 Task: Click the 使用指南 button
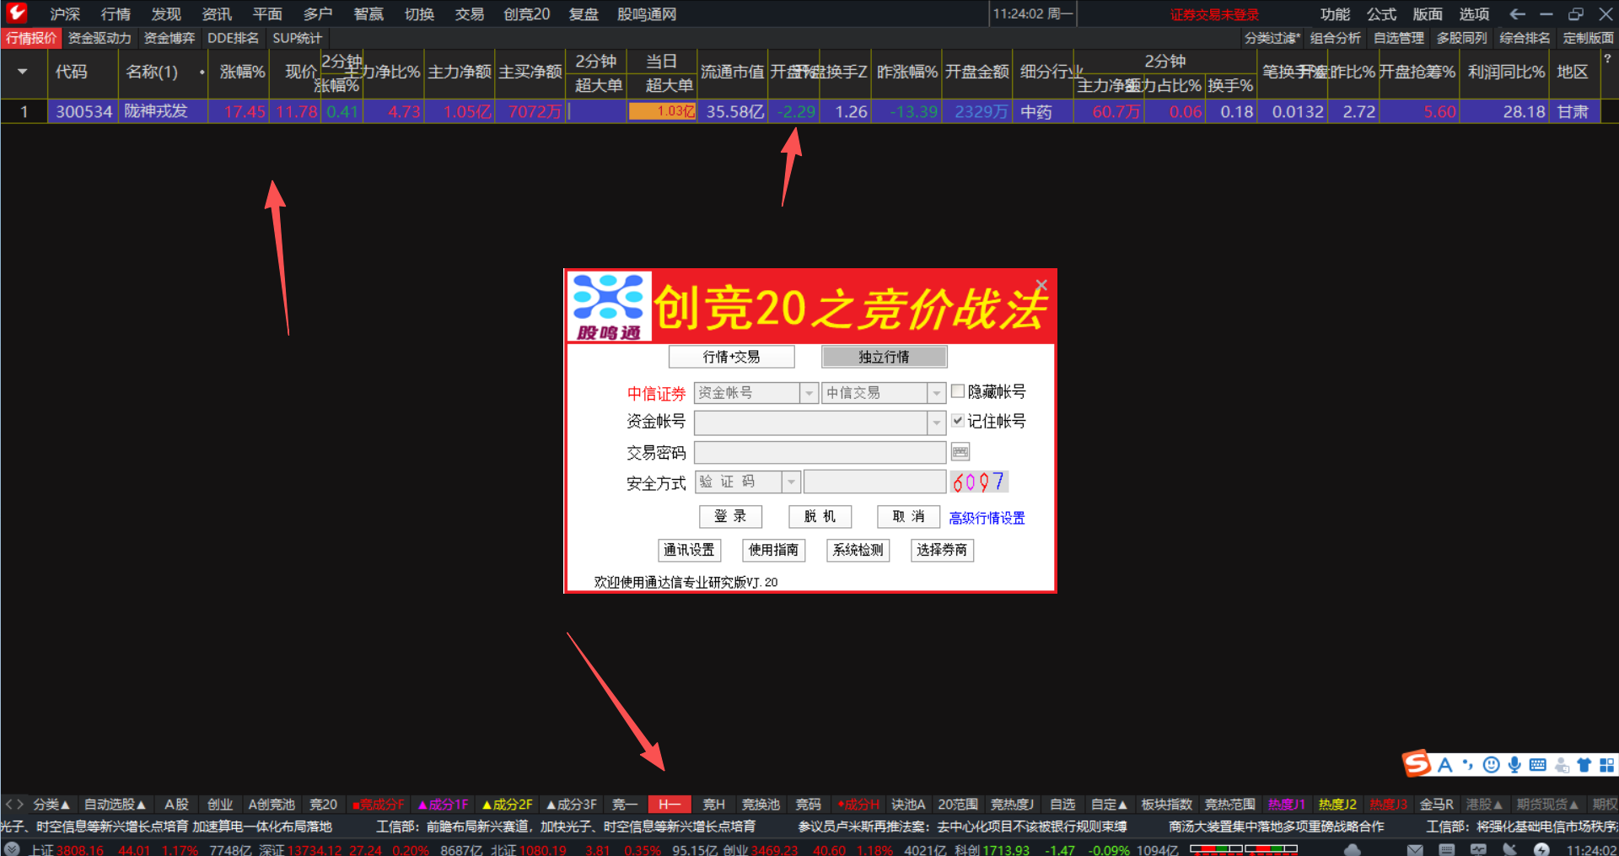click(x=773, y=550)
